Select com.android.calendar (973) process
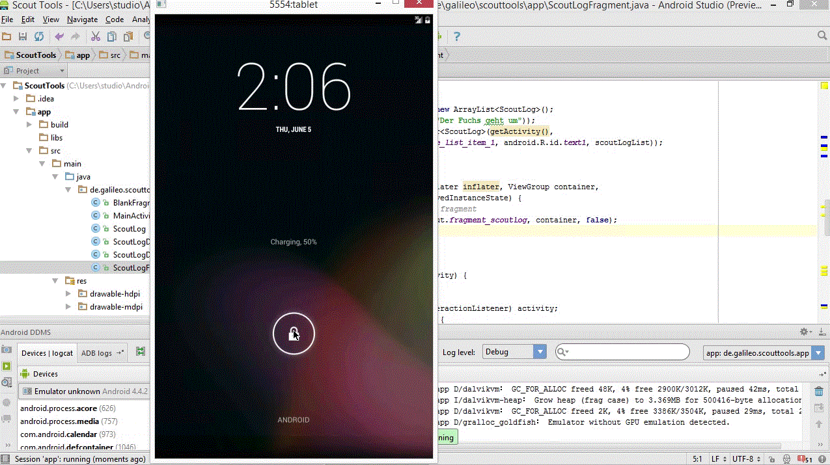Screen dimensions: 830x465 pos(68,434)
